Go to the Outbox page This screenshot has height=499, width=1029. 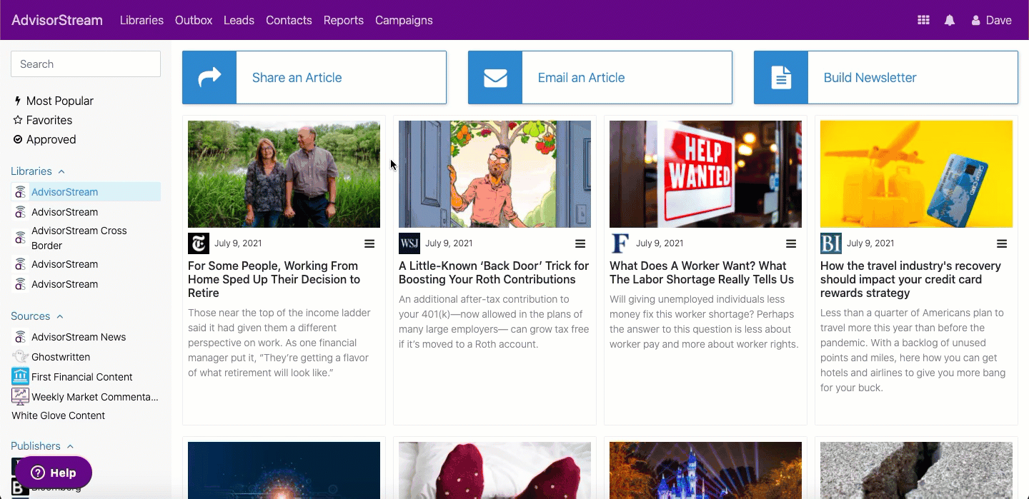click(194, 21)
